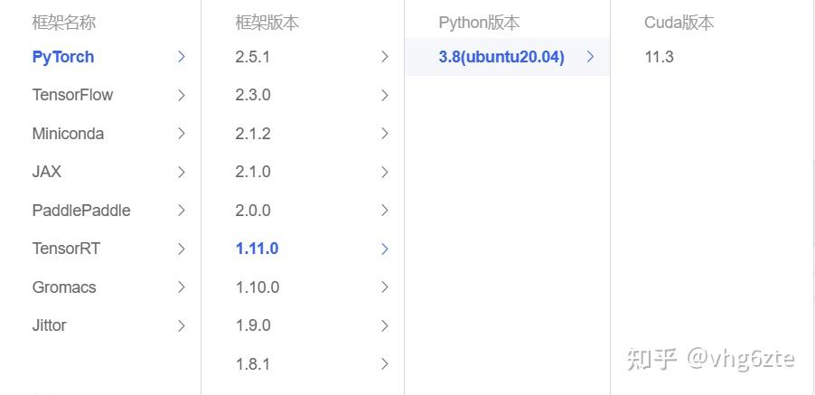Viewport: 815px width, 395px height.
Task: Select framework version 2.5.1
Action: tap(253, 57)
